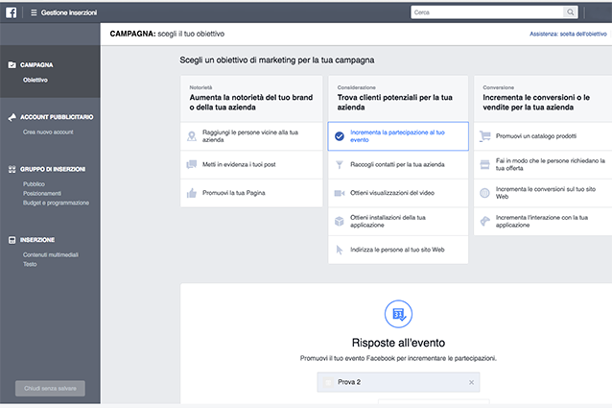
Task: Click the post boost icon beside Metti in evidenza
Action: 192,164
